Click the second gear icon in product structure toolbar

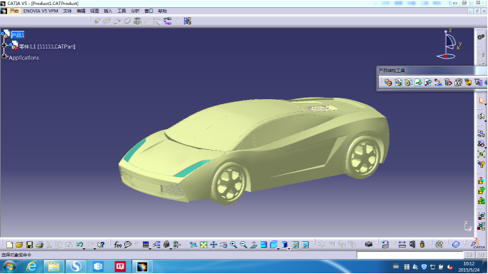(398, 82)
